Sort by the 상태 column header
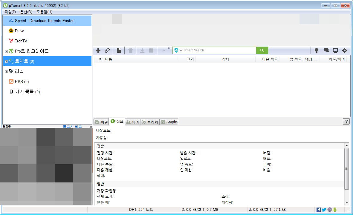The image size is (353, 215). (x=225, y=59)
